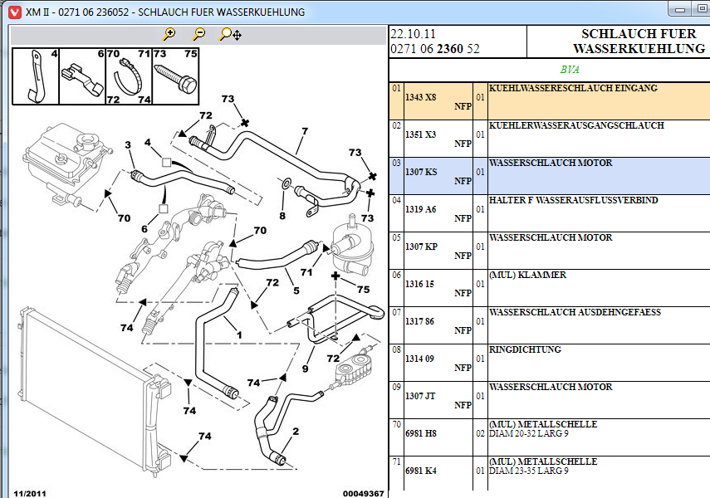This screenshot has width=710, height=498.
Task: Select row 03 WASSERSCHLAUCH MOTOR
Action: [550, 176]
